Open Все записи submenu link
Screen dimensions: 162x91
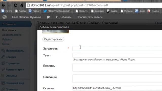click(x=9, y=30)
